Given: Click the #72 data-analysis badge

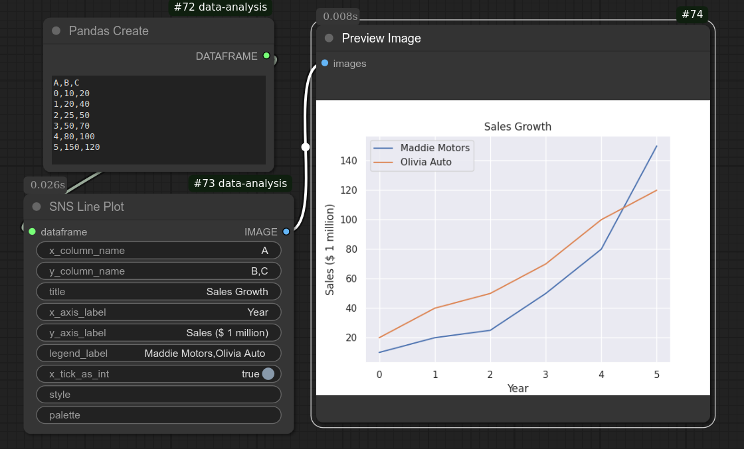Looking at the screenshot, I should coord(220,7).
